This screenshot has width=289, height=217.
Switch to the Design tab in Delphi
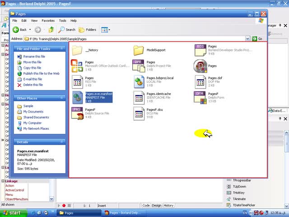click(x=157, y=205)
